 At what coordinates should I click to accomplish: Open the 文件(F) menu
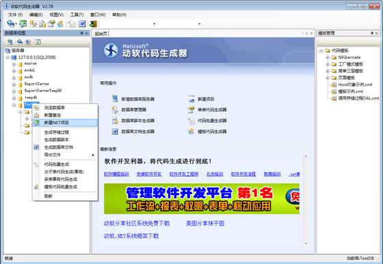[x=15, y=15]
